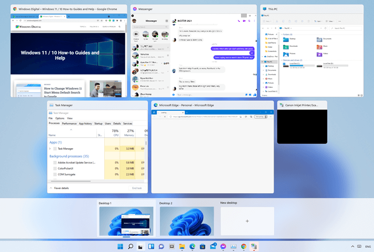Click the Search magnifier on the taskbar
The image size is (374, 252).
(x=130, y=247)
